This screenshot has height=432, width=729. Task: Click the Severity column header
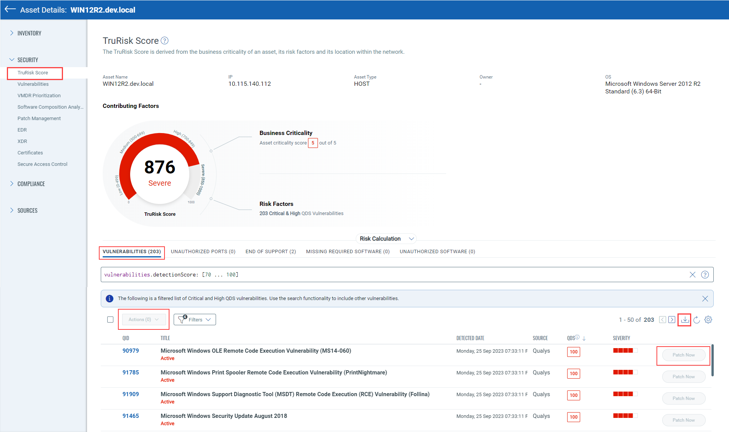pos(621,338)
